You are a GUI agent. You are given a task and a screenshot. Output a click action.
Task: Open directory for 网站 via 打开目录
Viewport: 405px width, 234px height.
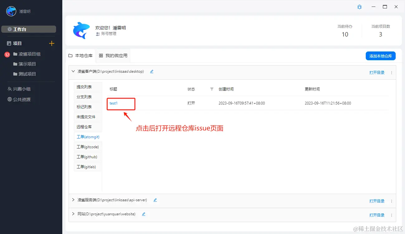point(377,215)
